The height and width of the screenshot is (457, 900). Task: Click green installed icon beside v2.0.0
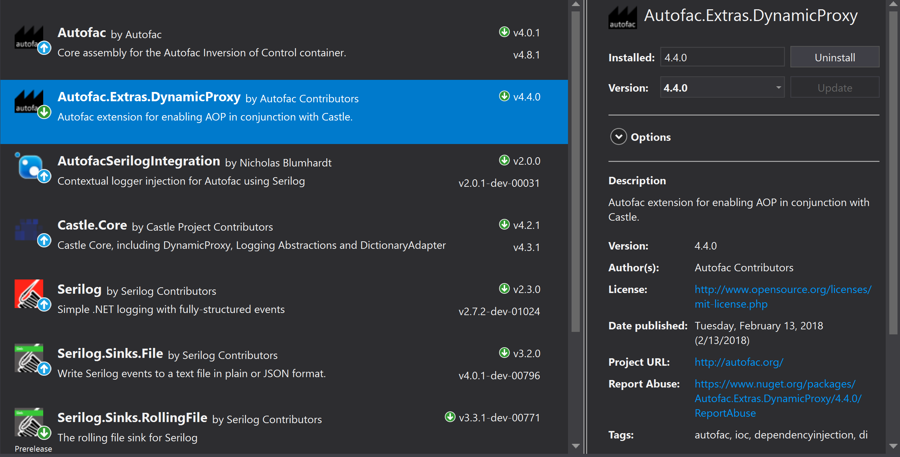click(x=504, y=160)
